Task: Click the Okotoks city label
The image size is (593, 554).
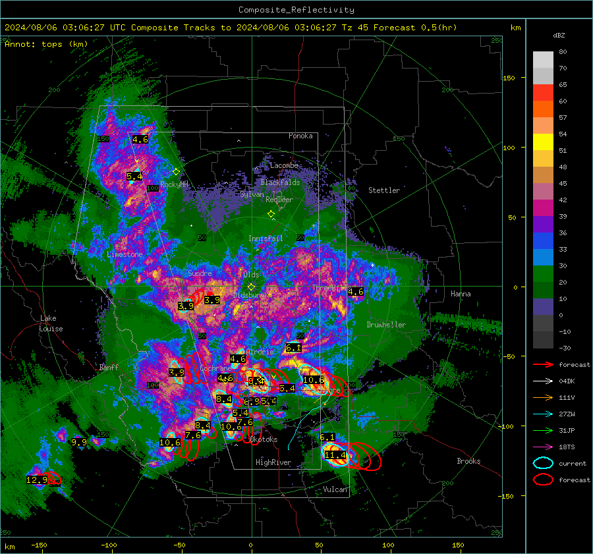Action: [x=264, y=439]
